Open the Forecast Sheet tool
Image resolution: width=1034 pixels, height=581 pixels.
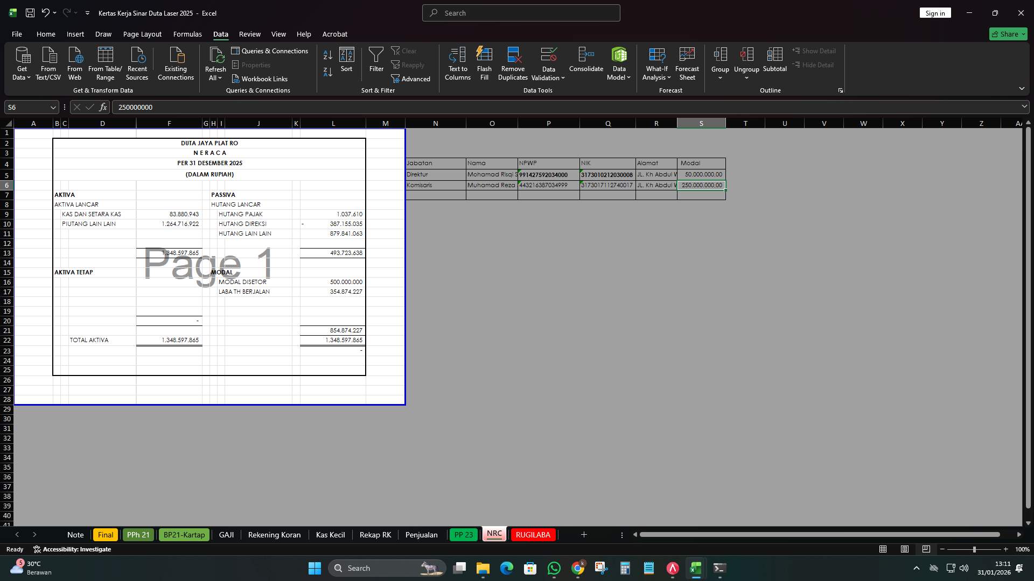687,63
